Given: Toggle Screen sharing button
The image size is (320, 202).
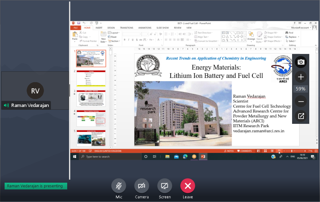Looking at the screenshot, I should tap(165, 186).
